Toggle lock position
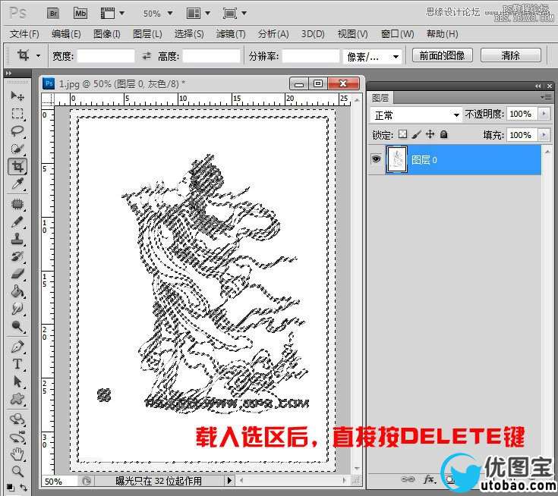558x496 pixels. tap(430, 134)
